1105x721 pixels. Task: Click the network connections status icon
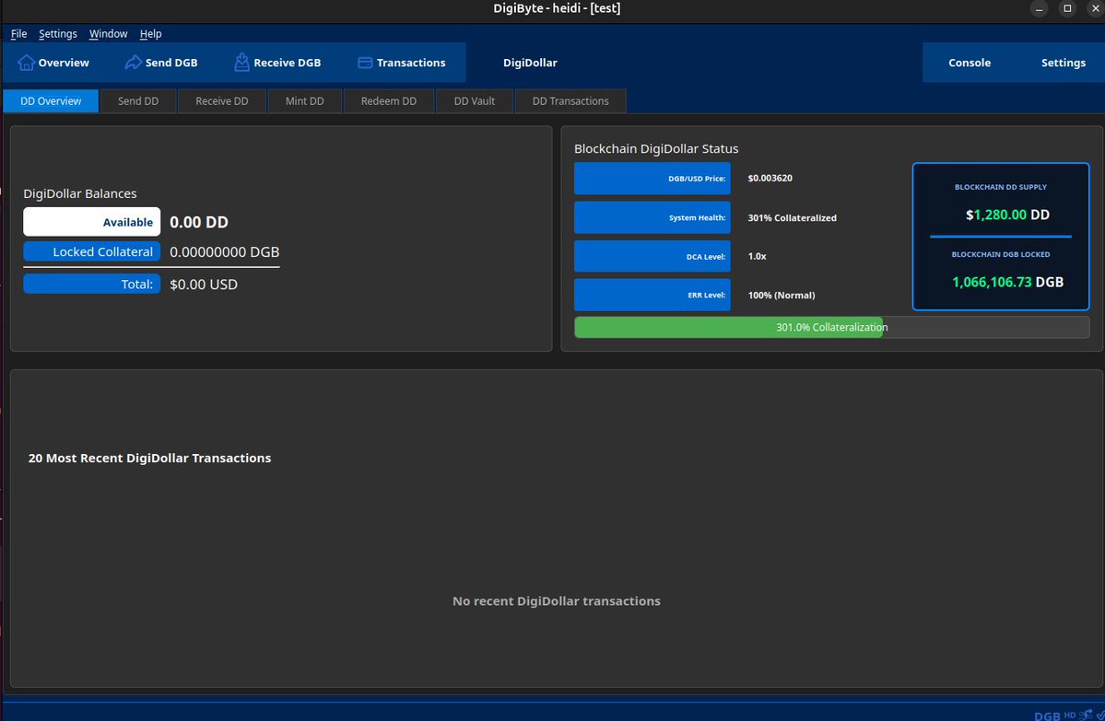pyautogui.click(x=1086, y=715)
